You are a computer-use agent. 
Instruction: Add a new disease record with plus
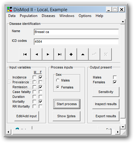pos(71,54)
